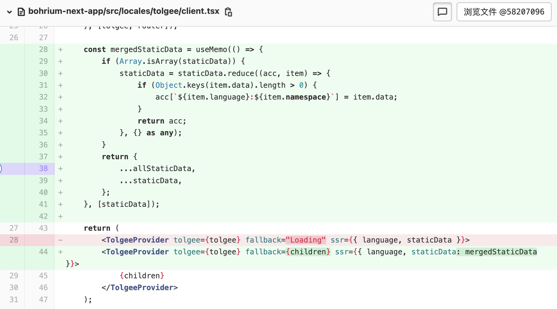Select new line number 44 in the diff
This screenshot has height=309, width=557.
coord(43,252)
